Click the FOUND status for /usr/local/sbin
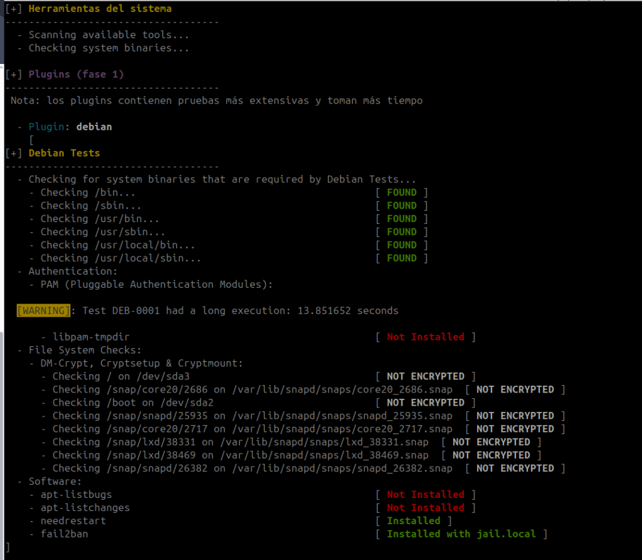This screenshot has height=560, width=642. 401,258
